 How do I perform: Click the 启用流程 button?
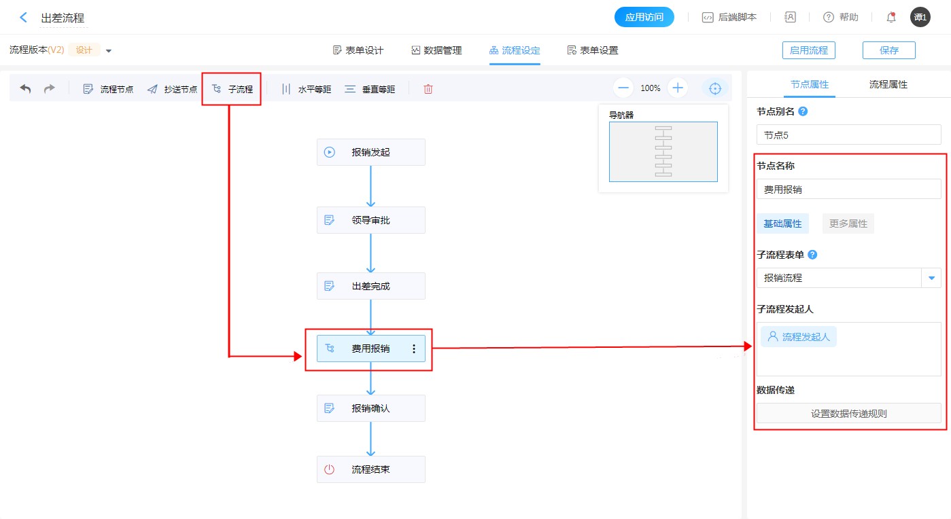point(808,50)
